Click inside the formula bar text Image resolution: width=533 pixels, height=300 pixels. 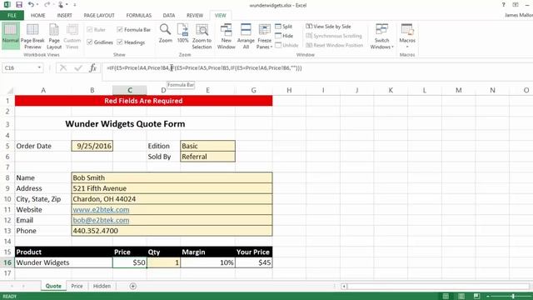click(x=204, y=68)
